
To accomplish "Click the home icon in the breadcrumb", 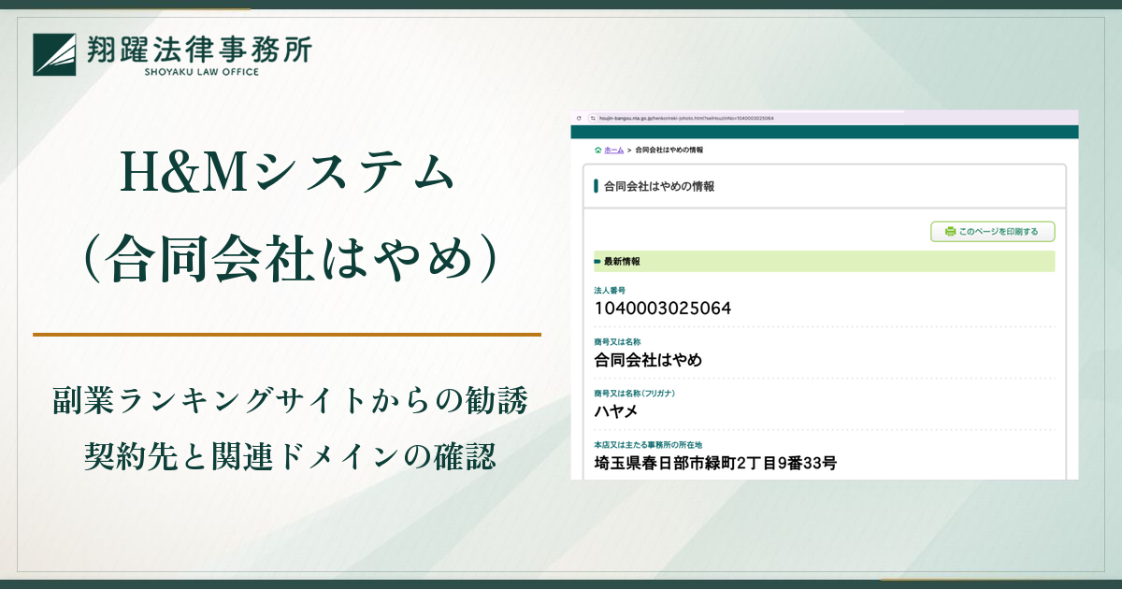I will click(597, 150).
